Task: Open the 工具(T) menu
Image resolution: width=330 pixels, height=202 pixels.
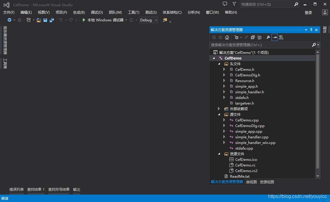Action: [x=134, y=12]
